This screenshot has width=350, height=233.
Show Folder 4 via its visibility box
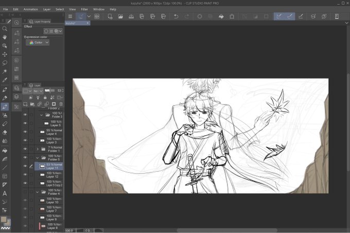click(25, 192)
